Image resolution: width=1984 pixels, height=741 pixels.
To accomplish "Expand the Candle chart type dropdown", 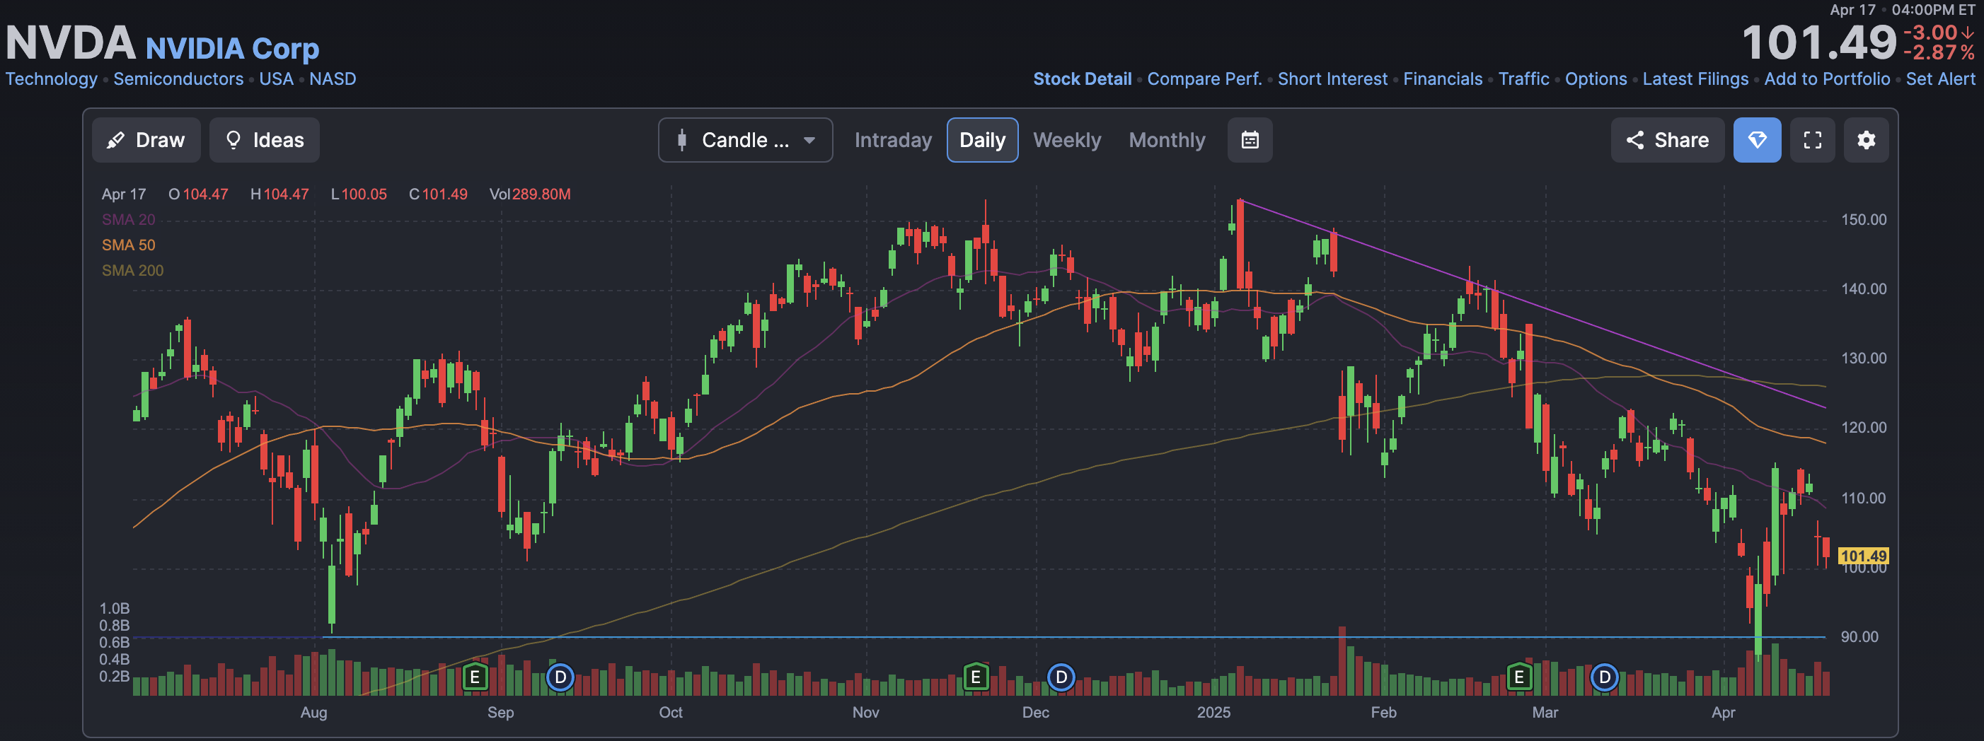I will (x=745, y=140).
